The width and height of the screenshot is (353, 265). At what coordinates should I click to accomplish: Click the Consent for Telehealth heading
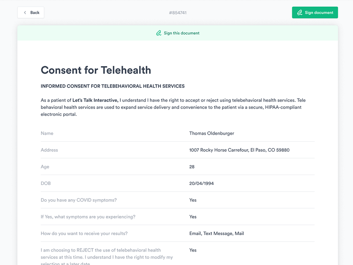[96, 70]
